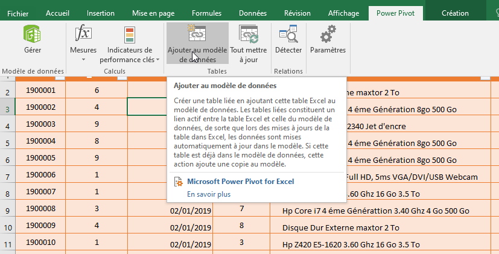Click the Power Pivot icon in tooltip
The height and width of the screenshot is (254, 499).
point(179,182)
